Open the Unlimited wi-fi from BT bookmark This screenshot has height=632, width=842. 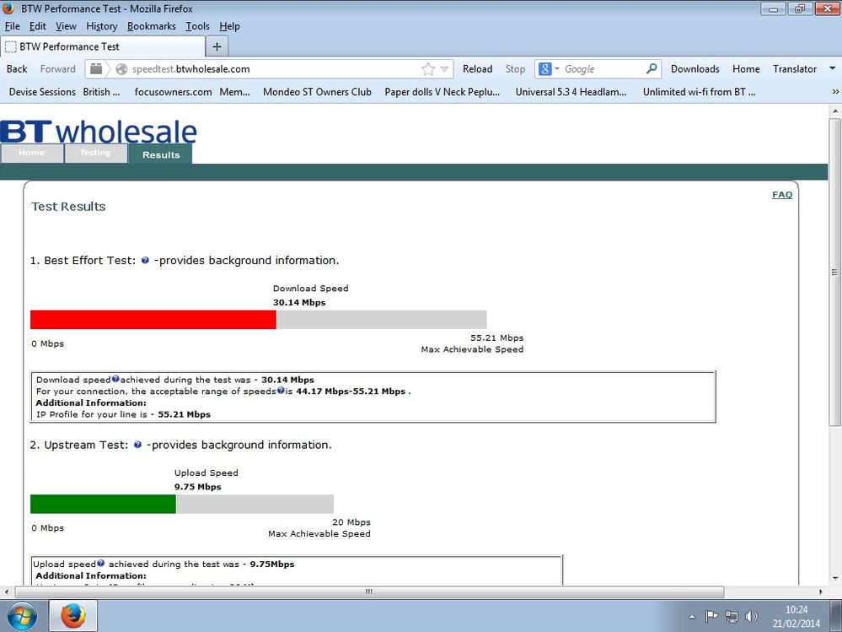(x=699, y=92)
